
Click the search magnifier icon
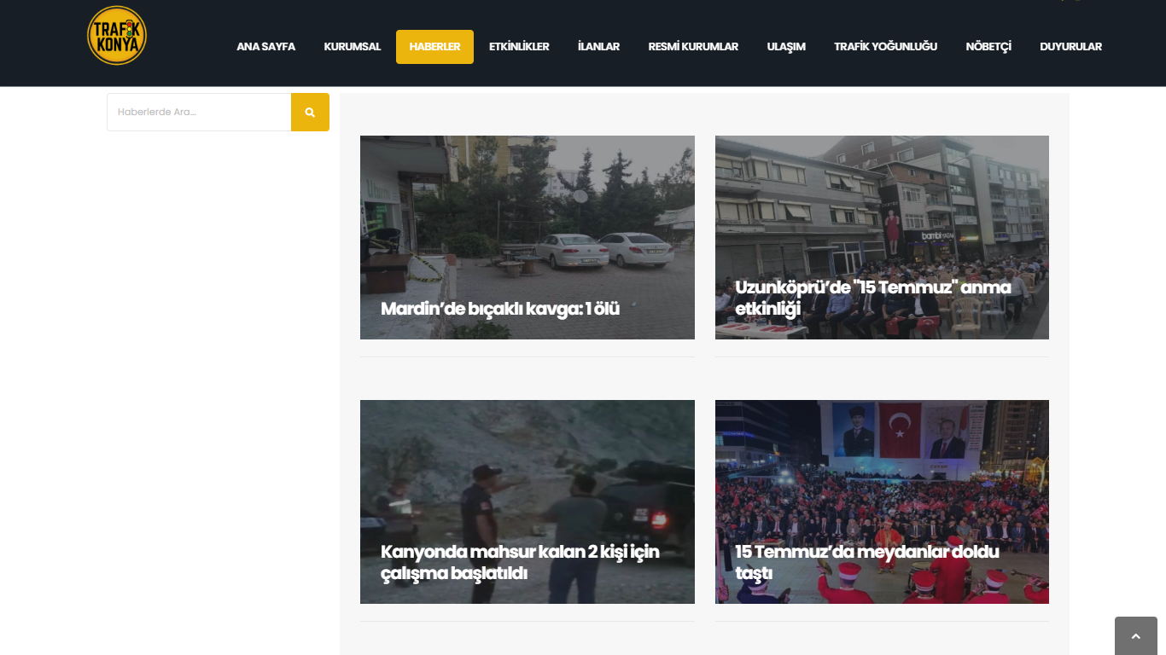coord(309,112)
